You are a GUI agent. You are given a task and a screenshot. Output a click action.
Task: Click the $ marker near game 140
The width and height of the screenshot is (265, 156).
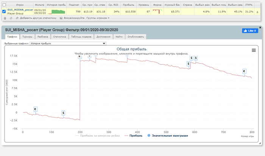(x=63, y=113)
